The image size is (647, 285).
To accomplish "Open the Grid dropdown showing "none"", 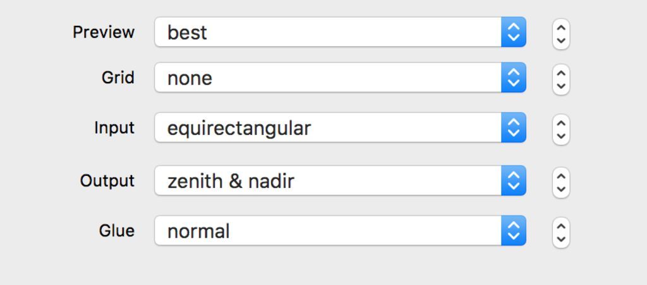I will [x=329, y=78].
